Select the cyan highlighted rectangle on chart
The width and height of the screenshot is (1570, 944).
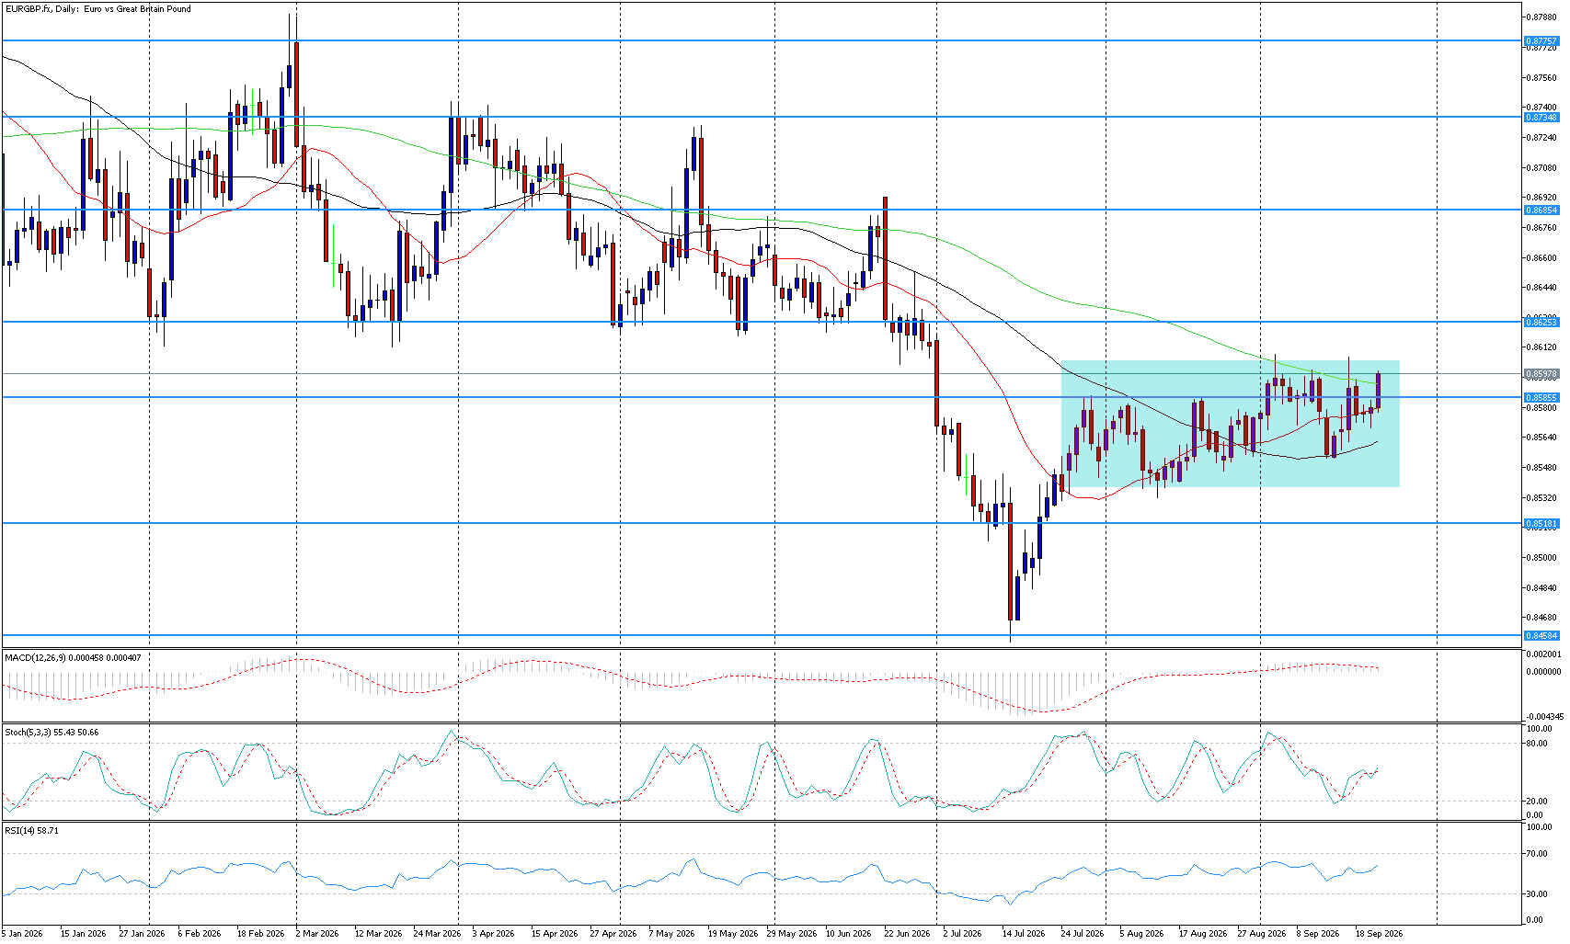point(1230,424)
